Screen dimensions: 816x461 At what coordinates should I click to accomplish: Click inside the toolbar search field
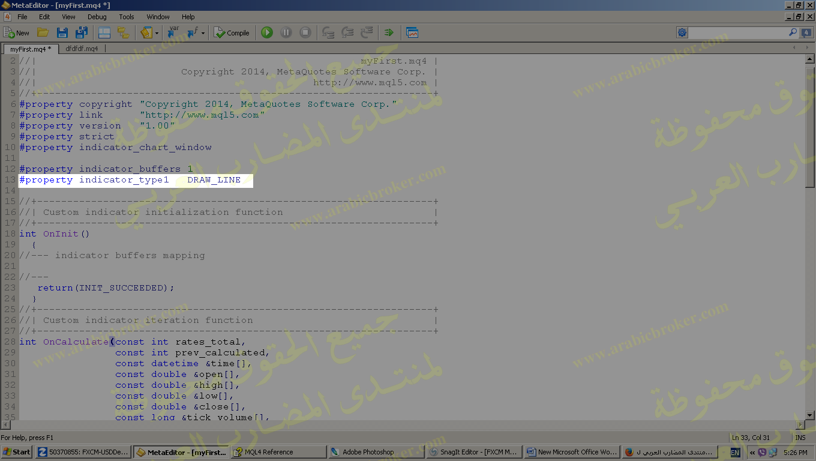click(x=737, y=32)
